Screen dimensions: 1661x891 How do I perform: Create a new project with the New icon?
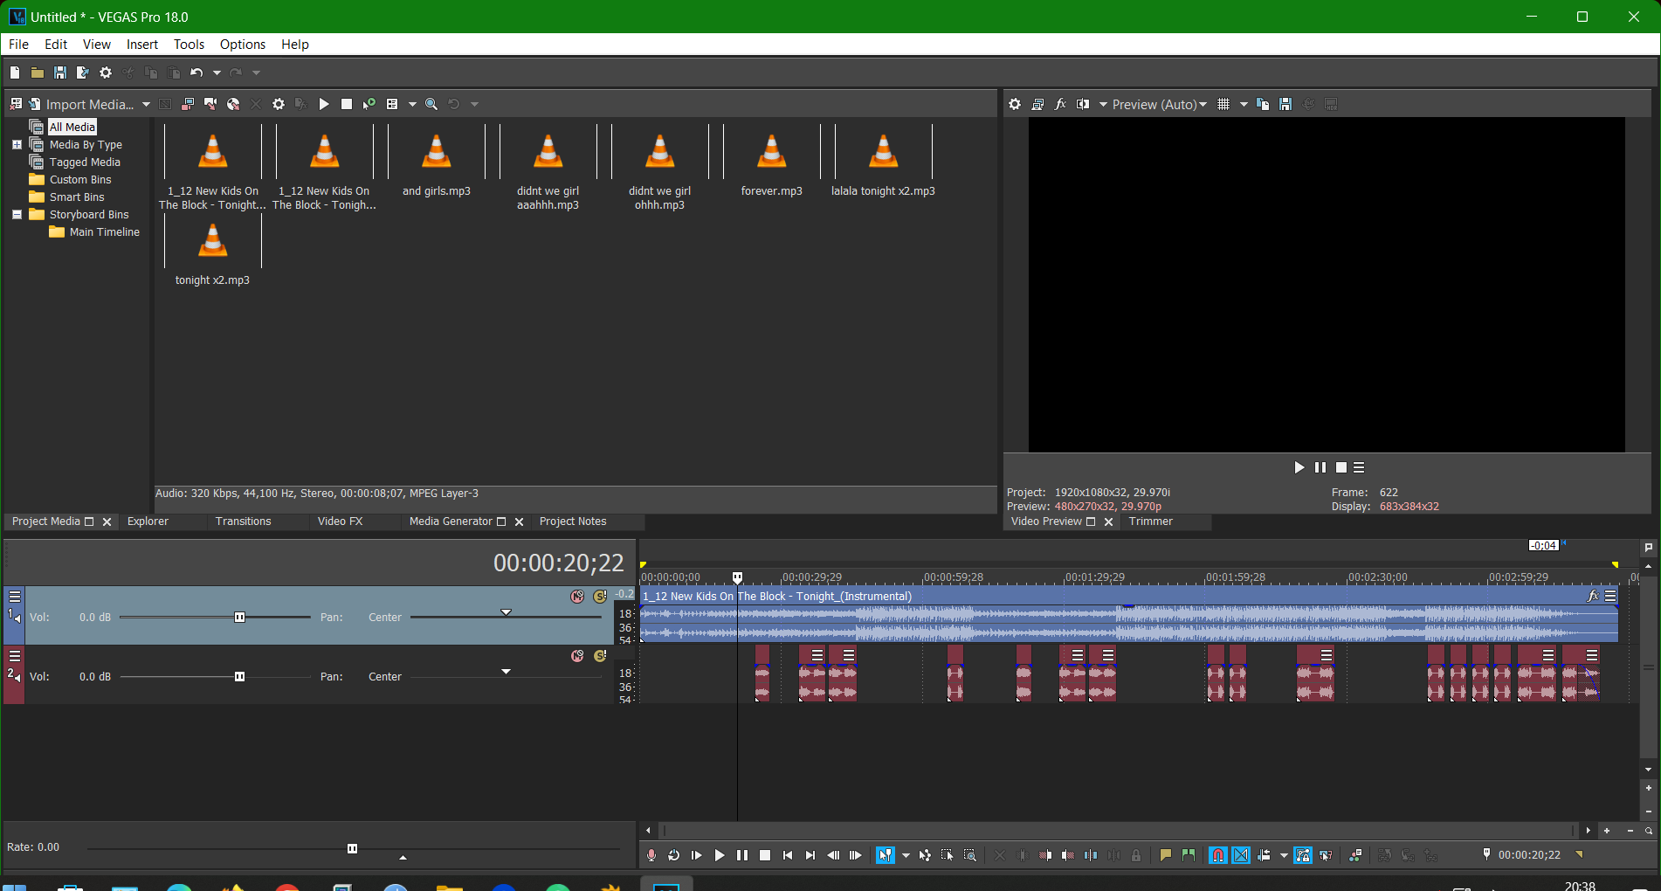tap(15, 73)
